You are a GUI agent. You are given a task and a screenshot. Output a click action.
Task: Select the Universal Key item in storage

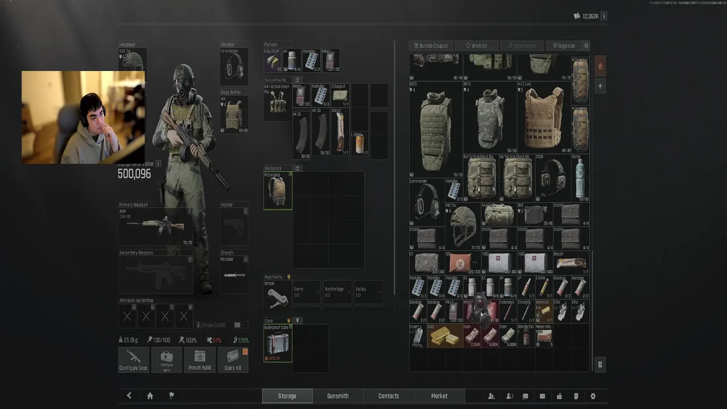point(544,311)
